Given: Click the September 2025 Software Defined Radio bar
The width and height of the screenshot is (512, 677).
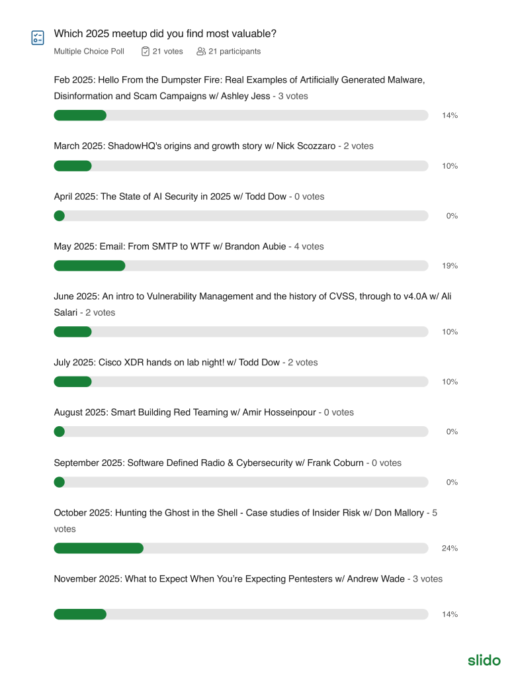Looking at the screenshot, I should point(241,482).
